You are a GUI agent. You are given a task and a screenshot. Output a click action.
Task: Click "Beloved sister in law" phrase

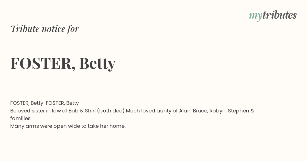tap(36, 111)
